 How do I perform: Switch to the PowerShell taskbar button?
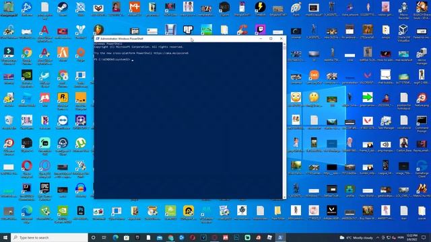point(280,237)
